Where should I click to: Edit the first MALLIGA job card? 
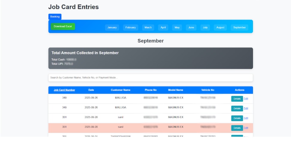(246, 99)
